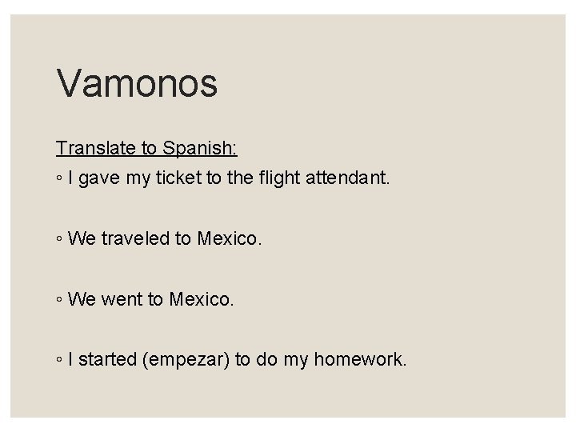Click the slide title Vamonos
Viewport: 576px width, 432px height.
(x=137, y=84)
